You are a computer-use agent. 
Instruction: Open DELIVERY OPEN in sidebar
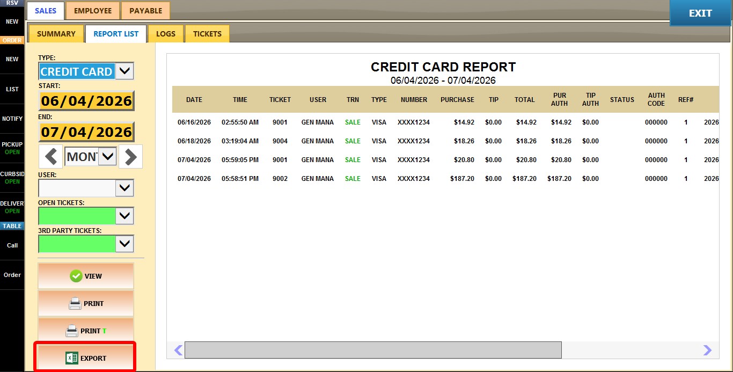click(12, 207)
